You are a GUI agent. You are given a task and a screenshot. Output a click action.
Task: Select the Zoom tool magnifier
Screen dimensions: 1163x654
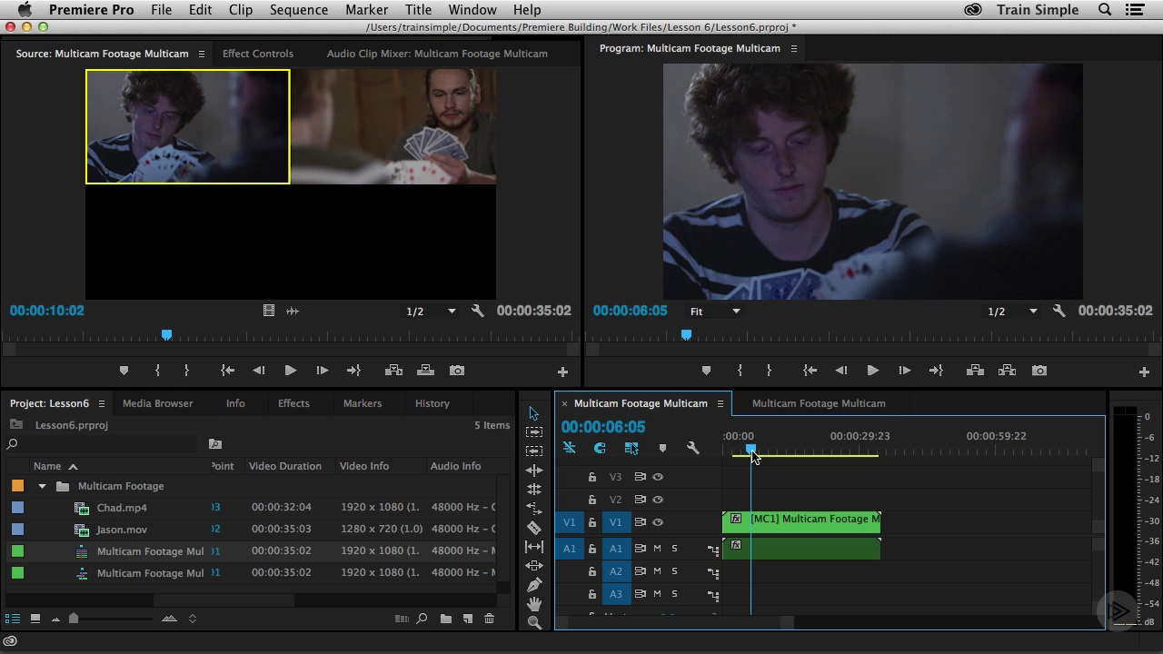pos(533,622)
